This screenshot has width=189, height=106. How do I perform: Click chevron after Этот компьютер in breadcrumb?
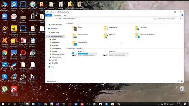click(76, 19)
